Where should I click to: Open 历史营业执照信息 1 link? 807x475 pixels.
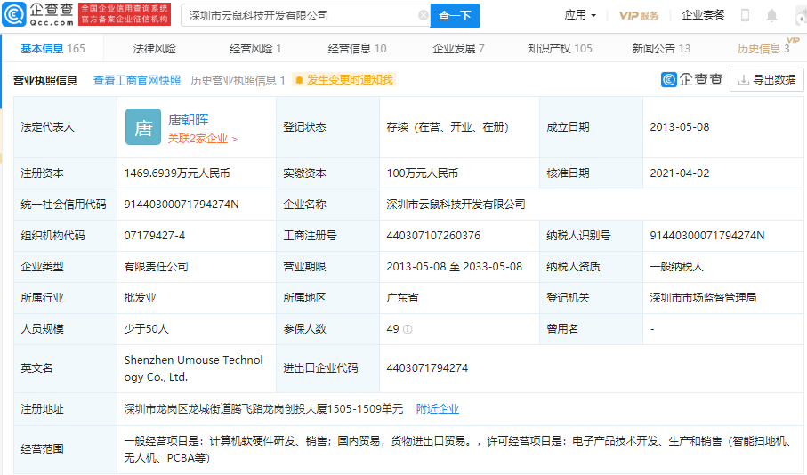point(238,81)
